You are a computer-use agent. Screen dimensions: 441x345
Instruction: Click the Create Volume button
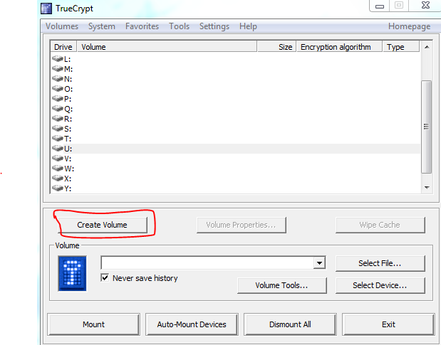point(102,225)
